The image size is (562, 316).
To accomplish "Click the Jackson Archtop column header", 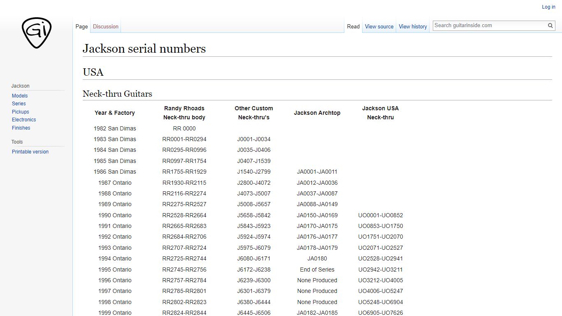I will [x=317, y=113].
